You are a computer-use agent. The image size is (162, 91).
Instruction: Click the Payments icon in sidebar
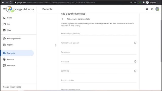tap(4, 53)
